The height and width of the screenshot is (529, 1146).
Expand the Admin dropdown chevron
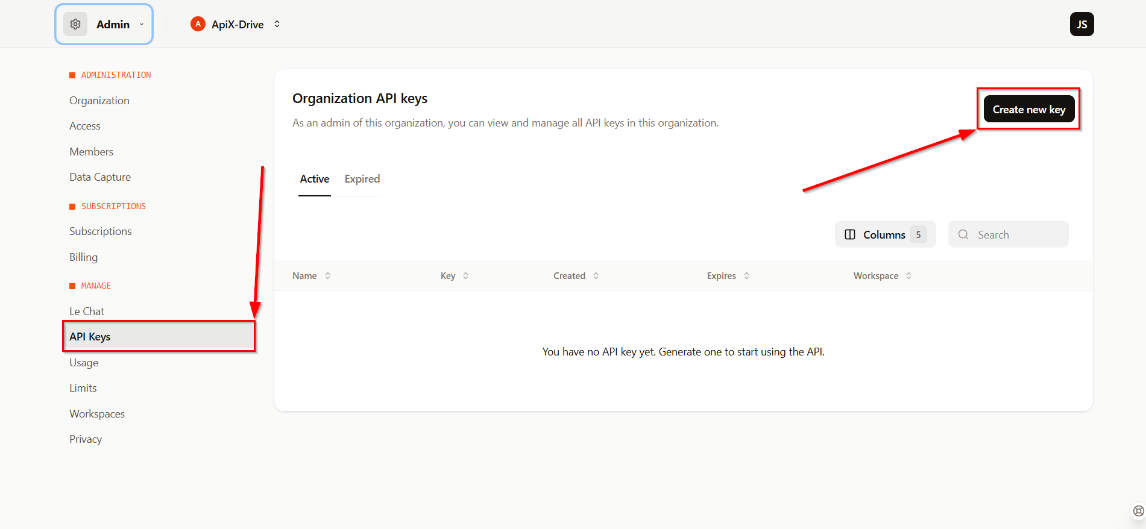pyautogui.click(x=142, y=24)
